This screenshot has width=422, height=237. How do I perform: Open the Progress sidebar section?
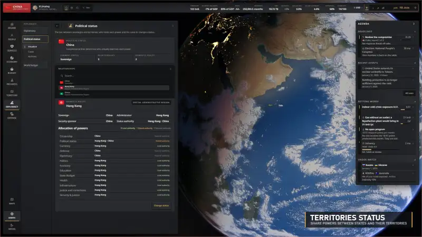[12, 82]
